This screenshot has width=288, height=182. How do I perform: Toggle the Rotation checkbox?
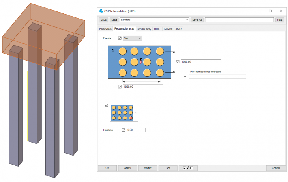[x=123, y=130]
